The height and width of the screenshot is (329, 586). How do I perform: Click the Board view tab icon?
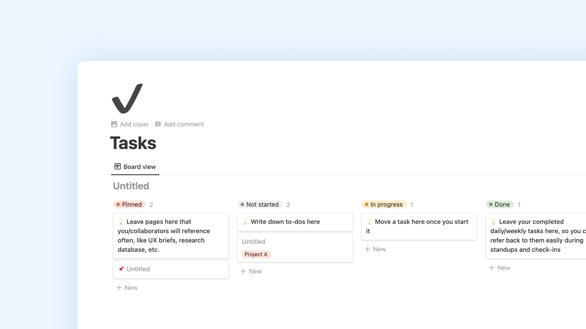pyautogui.click(x=118, y=166)
